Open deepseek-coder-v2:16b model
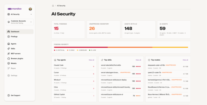This screenshot has width=207, height=105. coord(168,67)
